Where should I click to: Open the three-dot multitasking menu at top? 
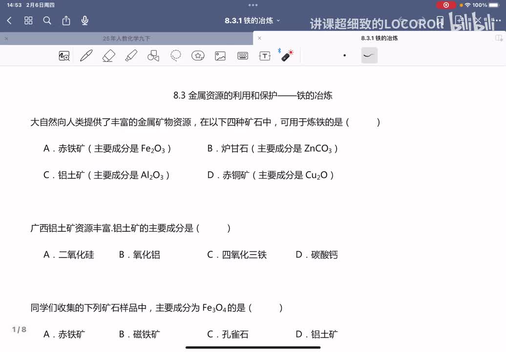pyautogui.click(x=253, y=5)
